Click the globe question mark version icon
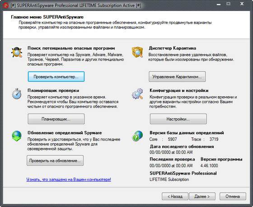 (x=137, y=136)
